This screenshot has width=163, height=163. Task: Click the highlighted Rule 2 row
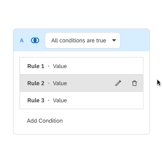pos(81,83)
